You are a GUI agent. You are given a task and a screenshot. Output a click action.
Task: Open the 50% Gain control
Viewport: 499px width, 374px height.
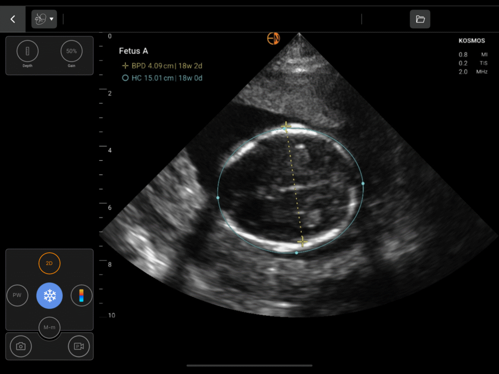pyautogui.click(x=72, y=51)
